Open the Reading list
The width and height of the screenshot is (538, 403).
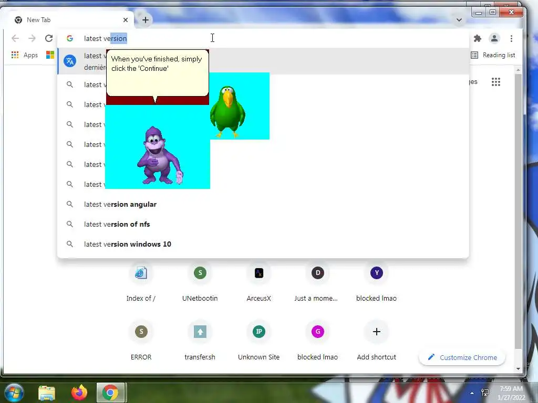[493, 55]
